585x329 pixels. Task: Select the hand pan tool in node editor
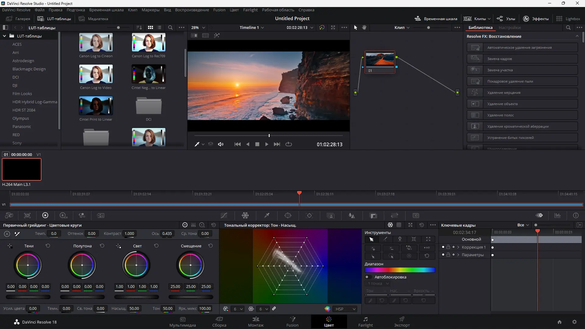tap(364, 27)
